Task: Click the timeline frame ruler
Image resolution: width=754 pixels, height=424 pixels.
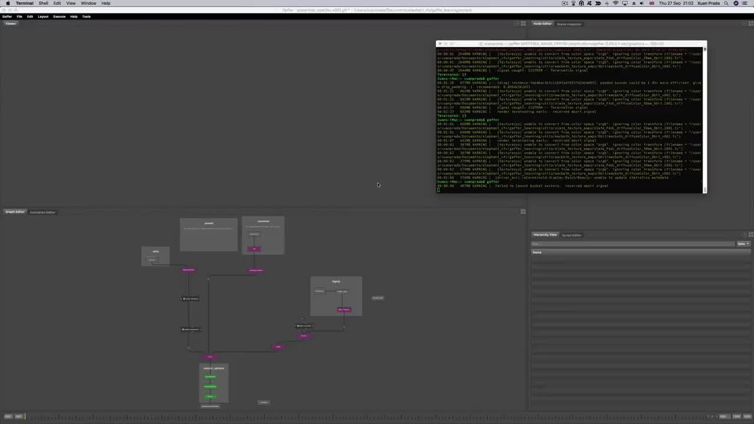Action: pyautogui.click(x=365, y=417)
